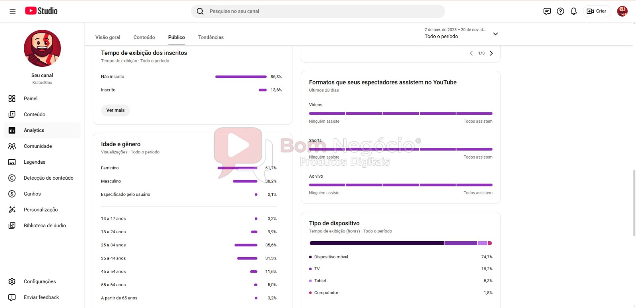Open Painel dashboard from sidebar
The width and height of the screenshot is (636, 308).
(x=31, y=99)
